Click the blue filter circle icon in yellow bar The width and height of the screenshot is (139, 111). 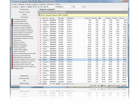[x=39, y=15]
